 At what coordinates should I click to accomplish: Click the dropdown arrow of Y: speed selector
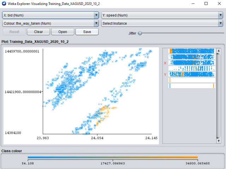pyautogui.click(x=220, y=15)
